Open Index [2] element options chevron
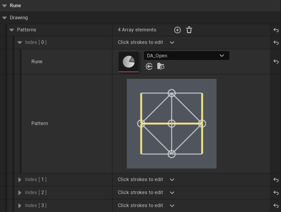Viewport: 281px width, 212px height. click(x=172, y=193)
